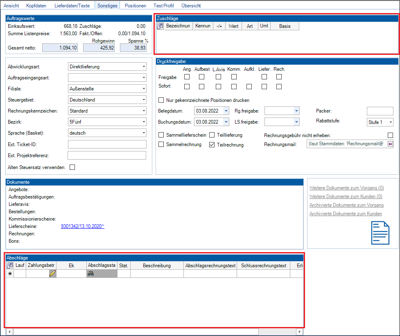Click the Ext. Ticket-ID input field
Screen dimensions: 400x336
(107, 144)
